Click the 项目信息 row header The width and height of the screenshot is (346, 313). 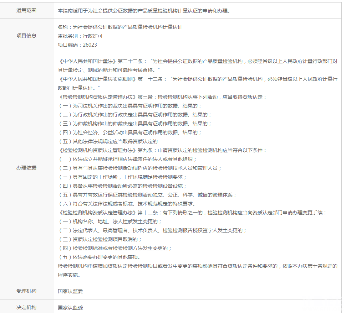point(26,36)
